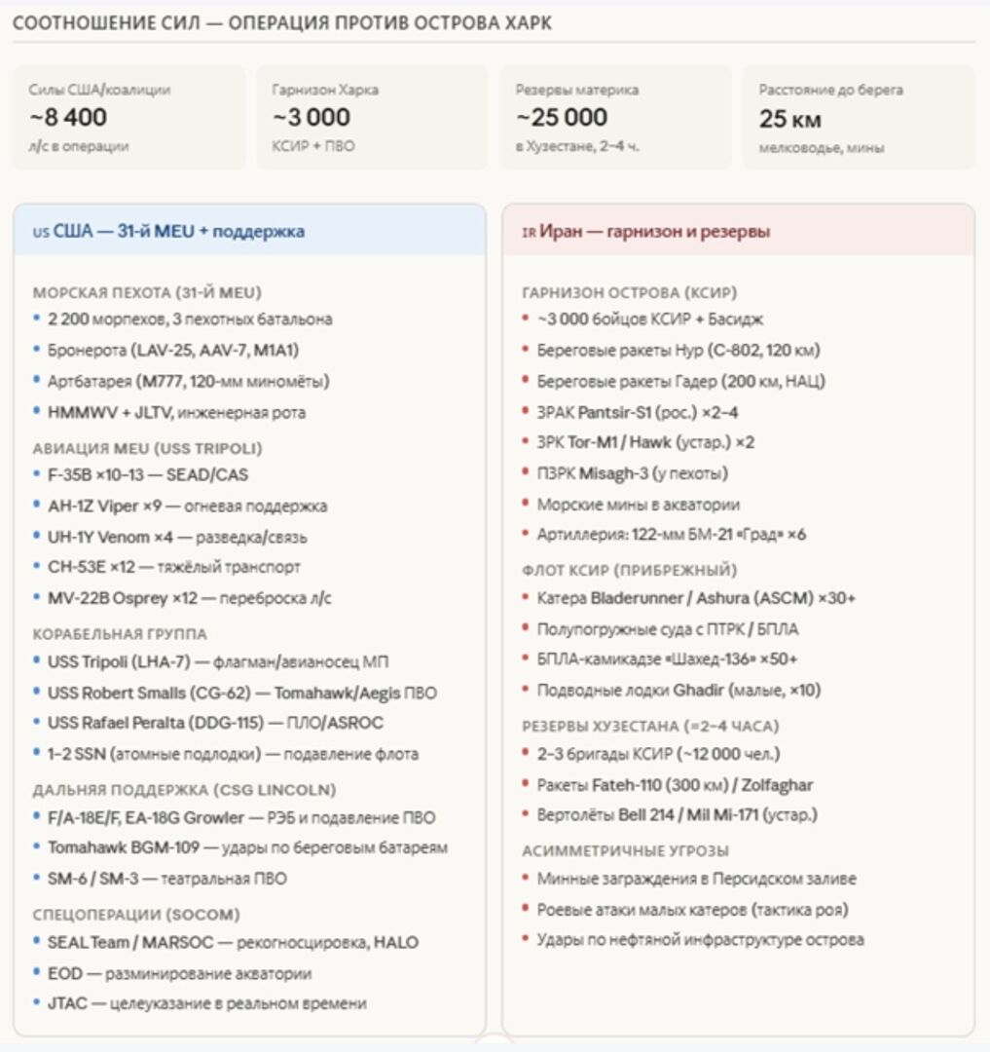The width and height of the screenshot is (990, 1052).
Task: Click the Подводные лодки Ghadir entry
Action: click(678, 690)
